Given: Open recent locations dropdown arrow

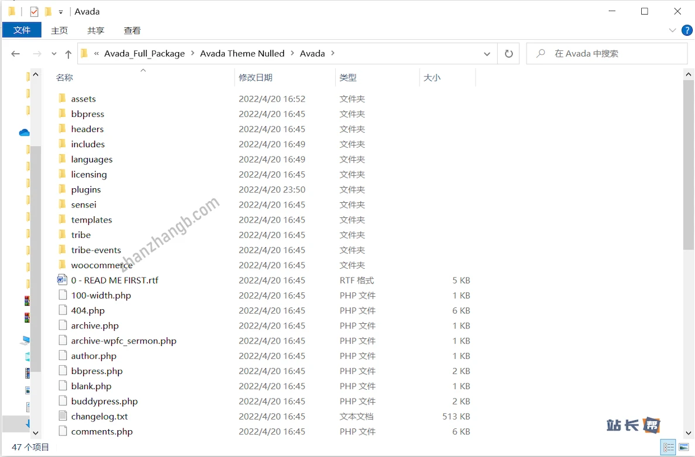Looking at the screenshot, I should click(x=54, y=54).
